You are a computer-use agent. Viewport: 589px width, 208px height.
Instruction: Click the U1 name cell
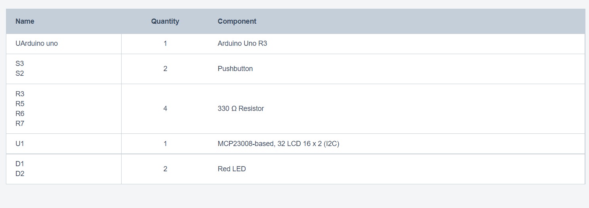click(x=20, y=144)
